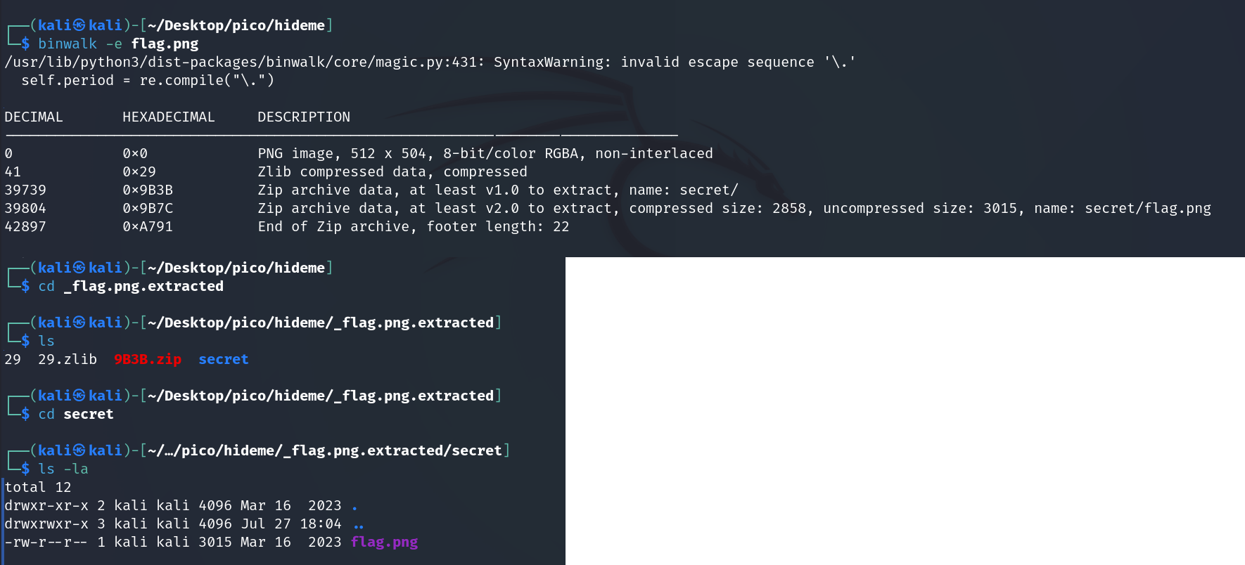Viewport: 1245px width, 565px height.
Task: Select the red 9B3B.zip file name
Action: [x=148, y=359]
